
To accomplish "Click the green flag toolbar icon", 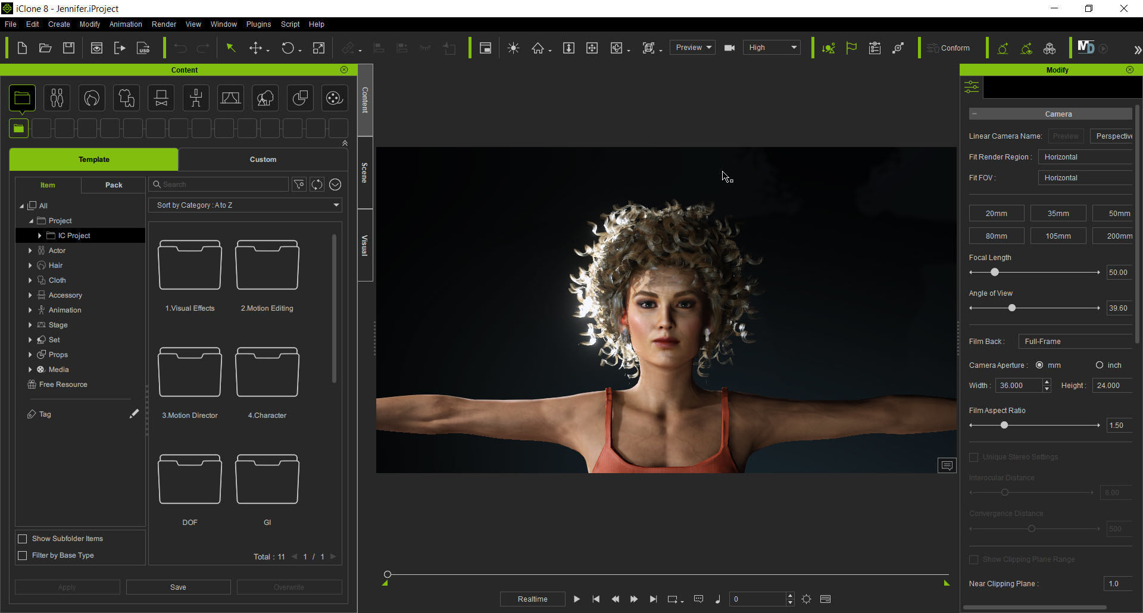I will [851, 48].
